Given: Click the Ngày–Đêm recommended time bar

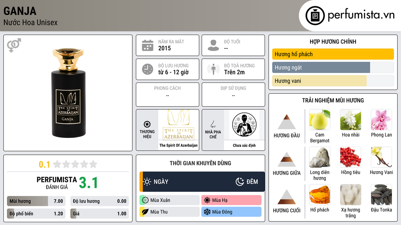Looking at the screenshot, I should pyautogui.click(x=202, y=182).
